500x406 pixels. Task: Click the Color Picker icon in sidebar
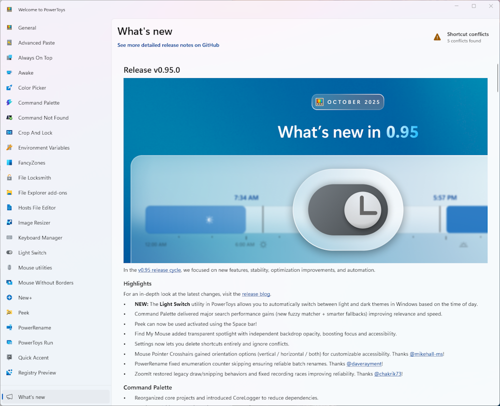coord(9,88)
